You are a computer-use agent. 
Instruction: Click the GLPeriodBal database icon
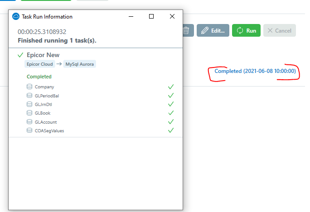pos(29,96)
